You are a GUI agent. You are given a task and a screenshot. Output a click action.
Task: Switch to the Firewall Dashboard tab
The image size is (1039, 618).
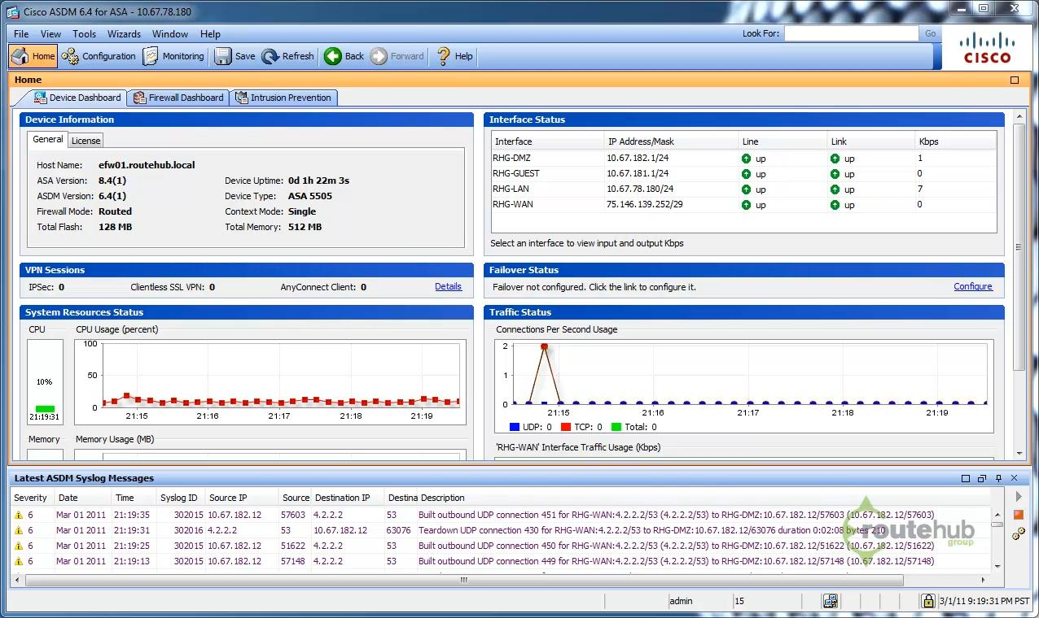pyautogui.click(x=178, y=98)
